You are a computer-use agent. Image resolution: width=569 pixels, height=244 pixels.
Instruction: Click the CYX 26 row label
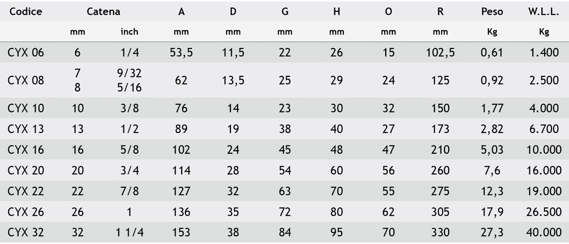tap(26, 212)
